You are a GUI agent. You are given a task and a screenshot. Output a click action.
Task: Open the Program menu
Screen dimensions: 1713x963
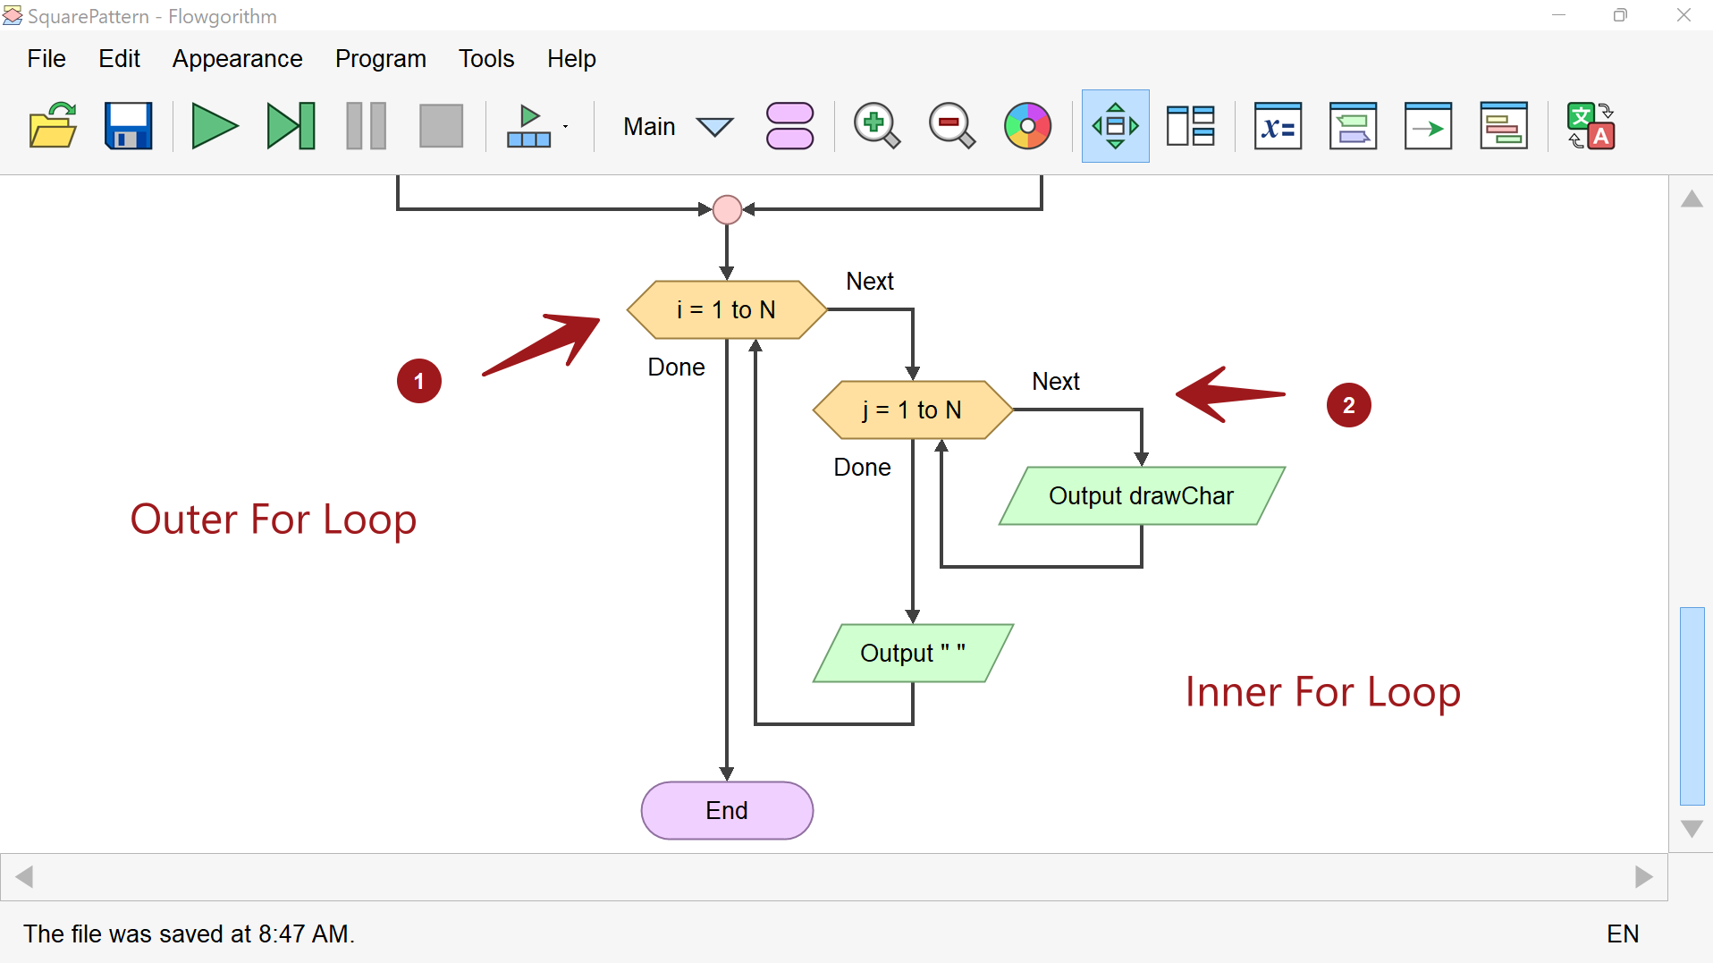pos(380,58)
